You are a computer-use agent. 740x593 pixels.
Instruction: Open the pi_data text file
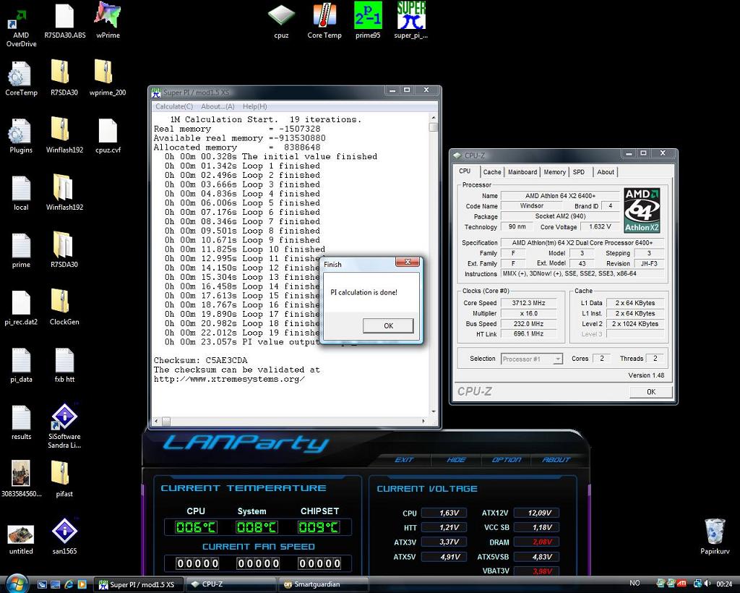tap(21, 365)
